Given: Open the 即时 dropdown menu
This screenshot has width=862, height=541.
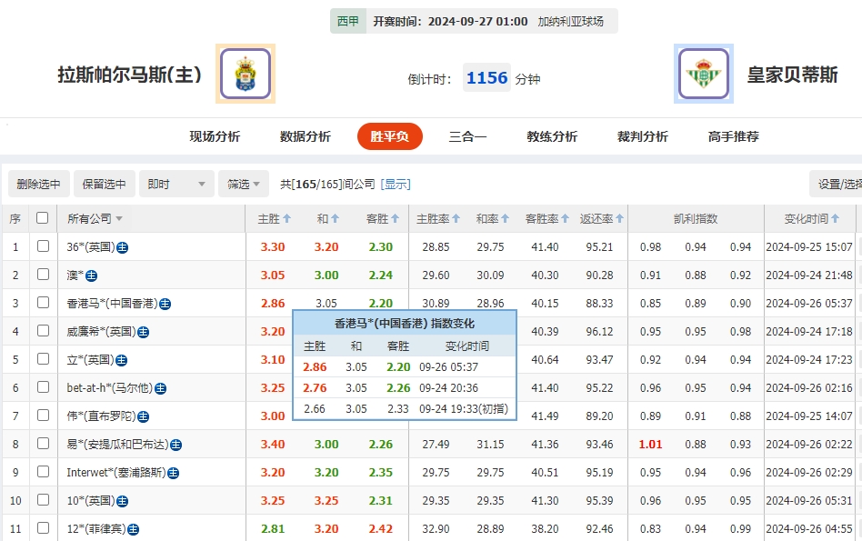Looking at the screenshot, I should pos(176,183).
